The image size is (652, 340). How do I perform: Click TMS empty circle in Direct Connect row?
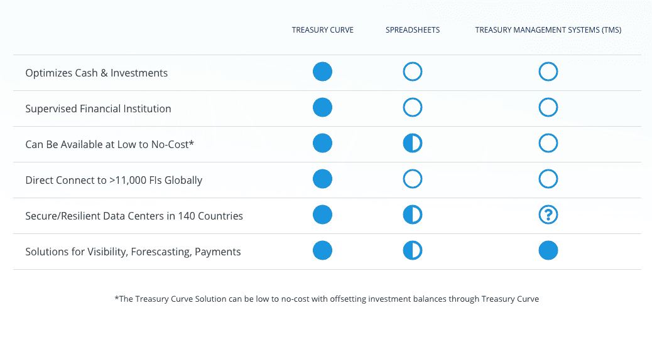click(548, 179)
